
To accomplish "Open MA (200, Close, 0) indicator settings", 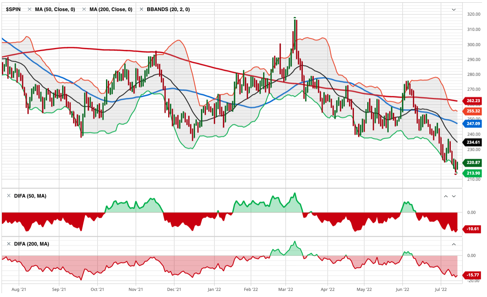I will coord(111,10).
